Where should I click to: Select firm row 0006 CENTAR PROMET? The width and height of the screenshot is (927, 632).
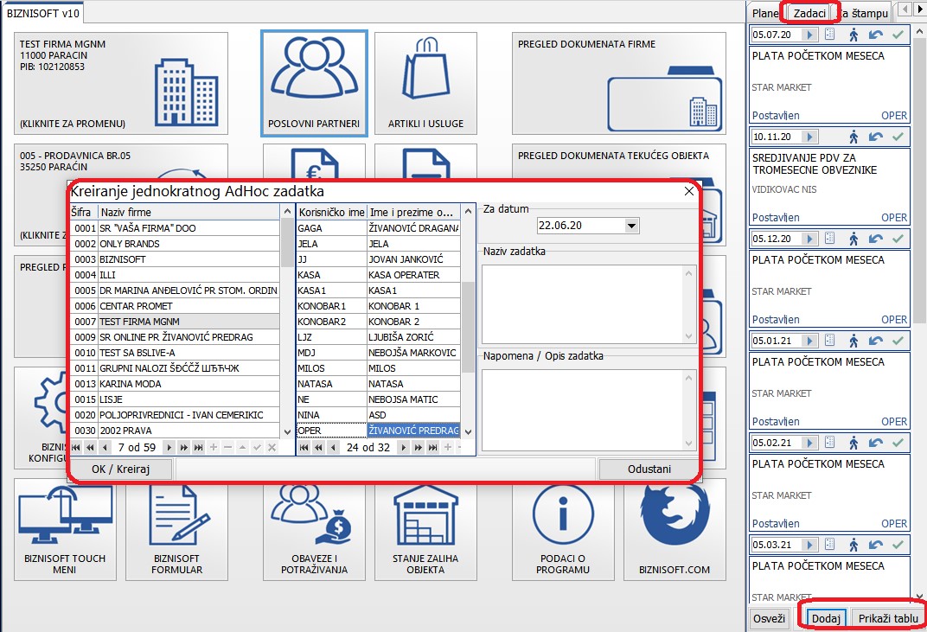point(175,306)
